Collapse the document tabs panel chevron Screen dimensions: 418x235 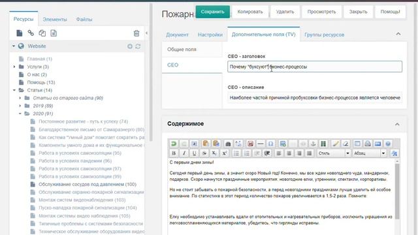pos(398,34)
